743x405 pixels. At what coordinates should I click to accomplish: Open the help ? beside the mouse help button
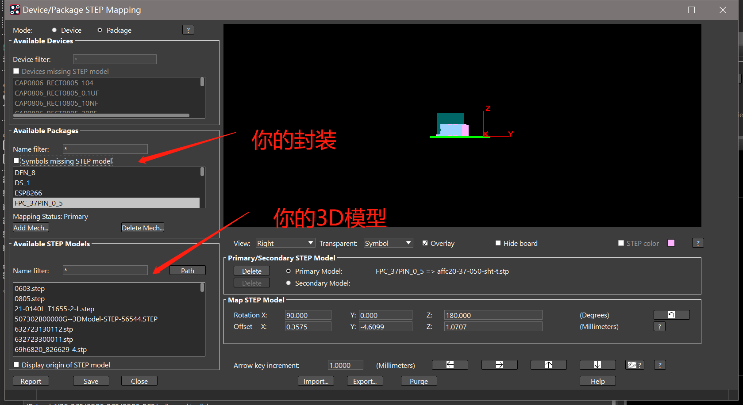pyautogui.click(x=660, y=365)
